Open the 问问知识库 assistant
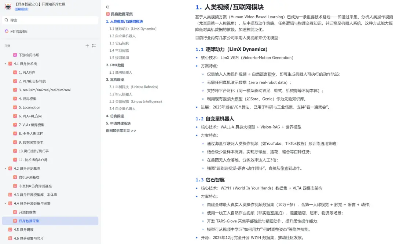The height and width of the screenshot is (244, 396). (19, 32)
